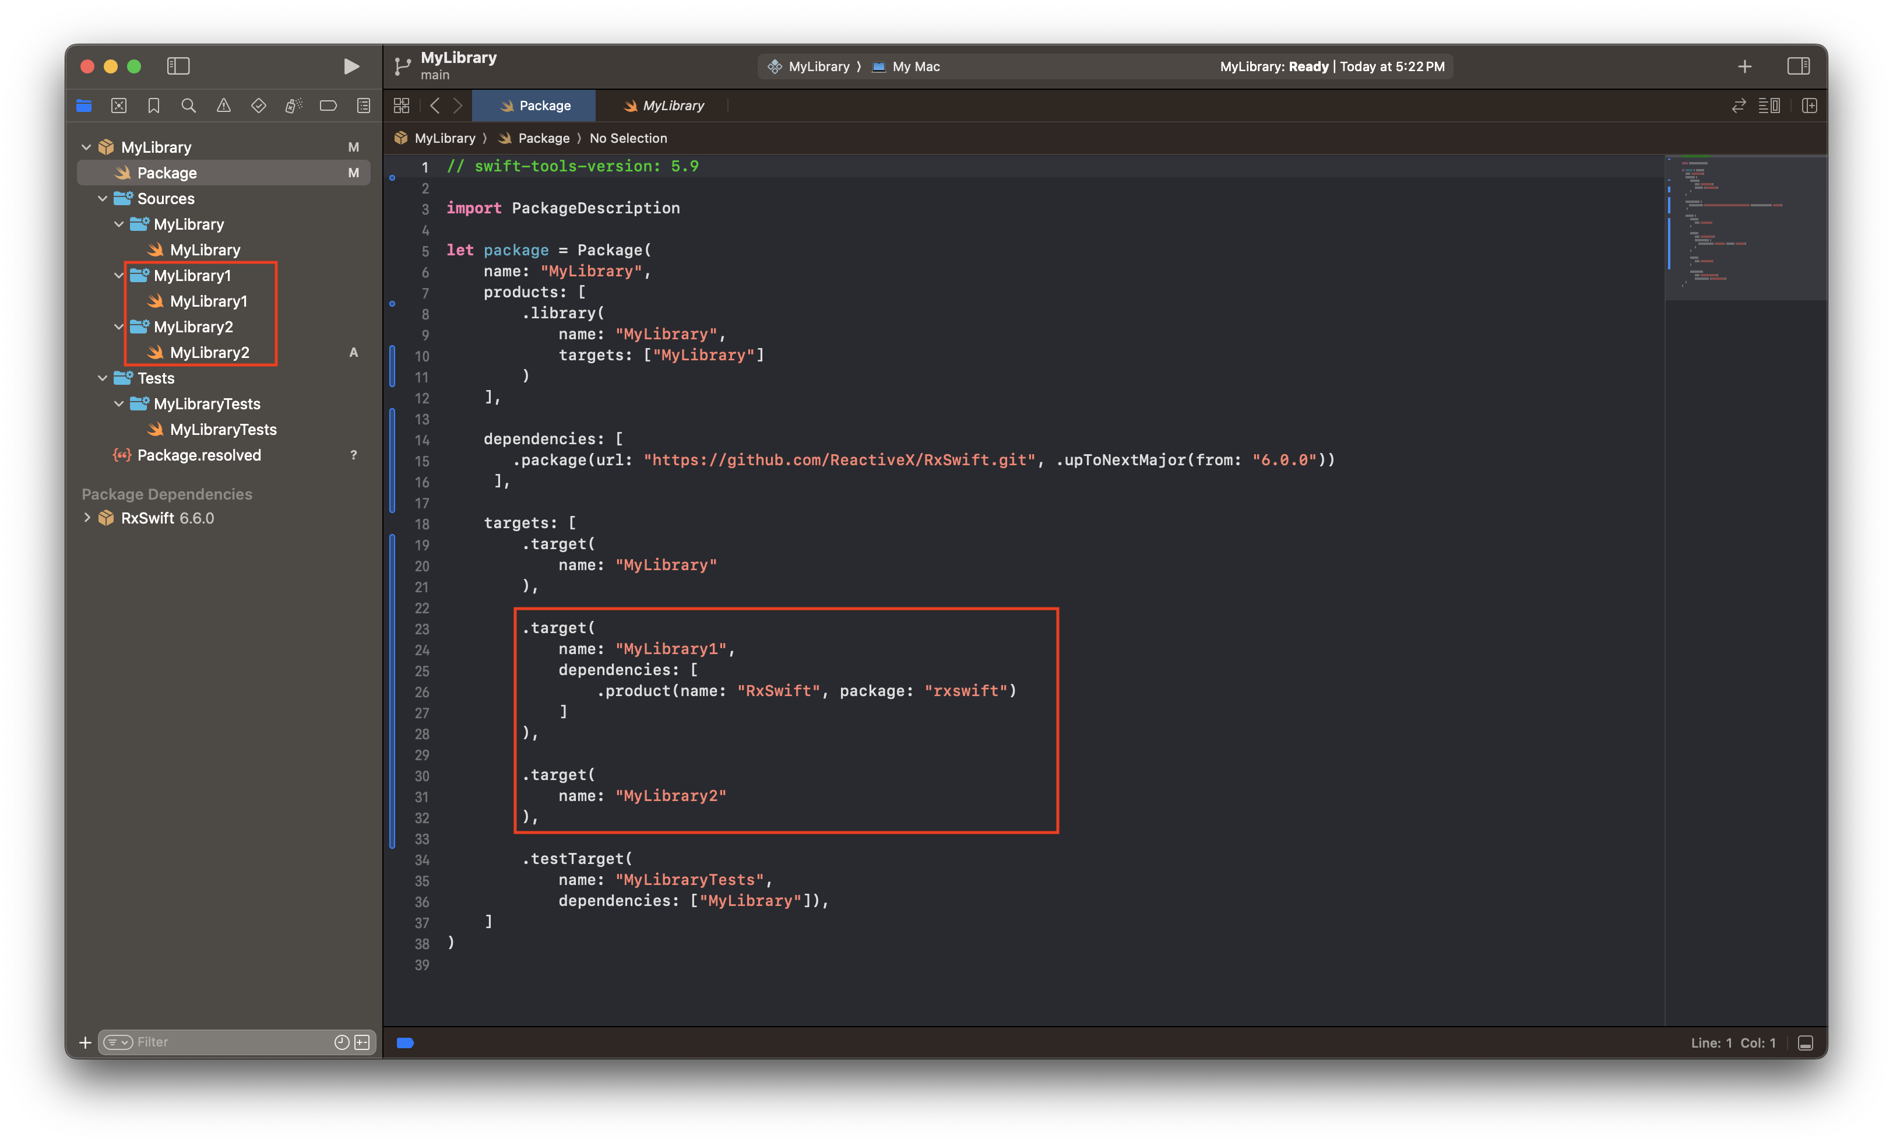Collapse the Sources folder
The width and height of the screenshot is (1893, 1145).
[102, 198]
